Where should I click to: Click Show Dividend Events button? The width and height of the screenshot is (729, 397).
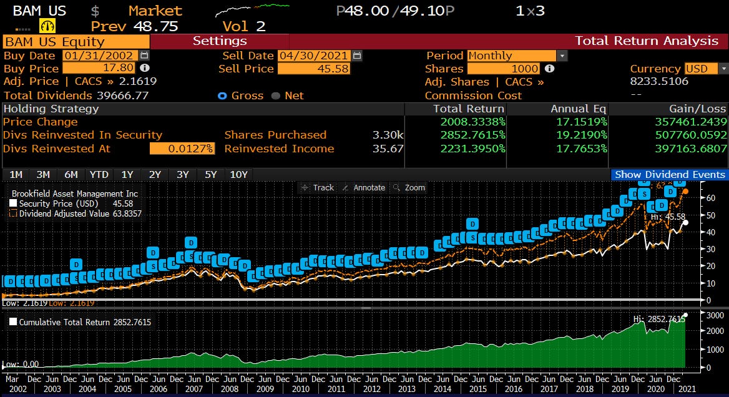(x=670, y=174)
